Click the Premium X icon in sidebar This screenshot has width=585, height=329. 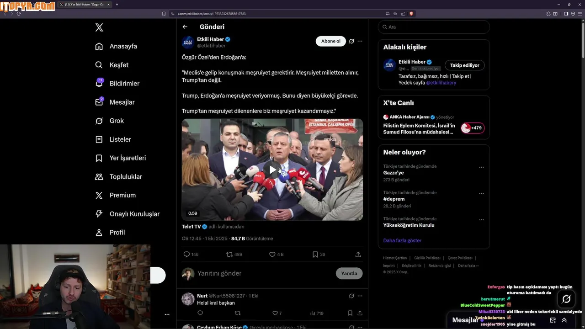pyautogui.click(x=99, y=195)
